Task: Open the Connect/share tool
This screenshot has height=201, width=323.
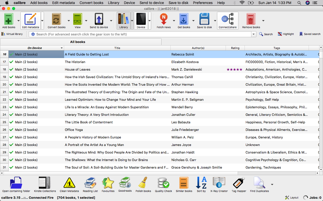Action: (x=228, y=20)
